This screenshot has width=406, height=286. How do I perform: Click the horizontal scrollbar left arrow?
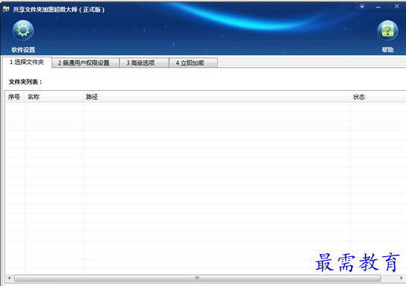tap(9, 279)
